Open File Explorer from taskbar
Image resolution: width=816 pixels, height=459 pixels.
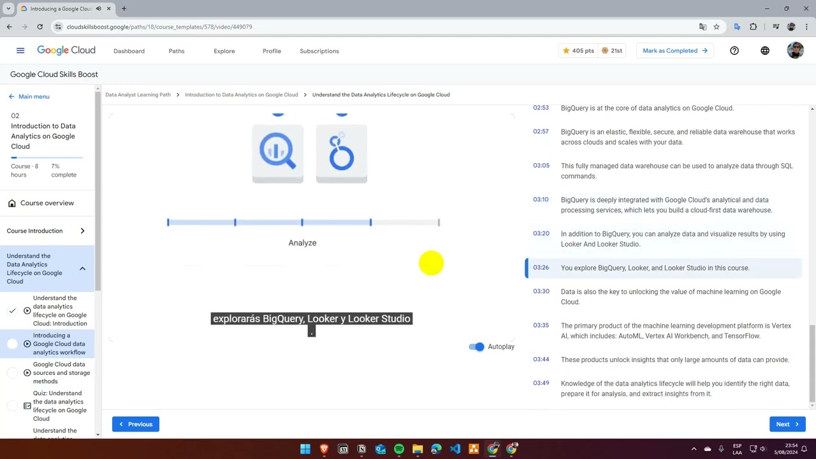coord(418,449)
